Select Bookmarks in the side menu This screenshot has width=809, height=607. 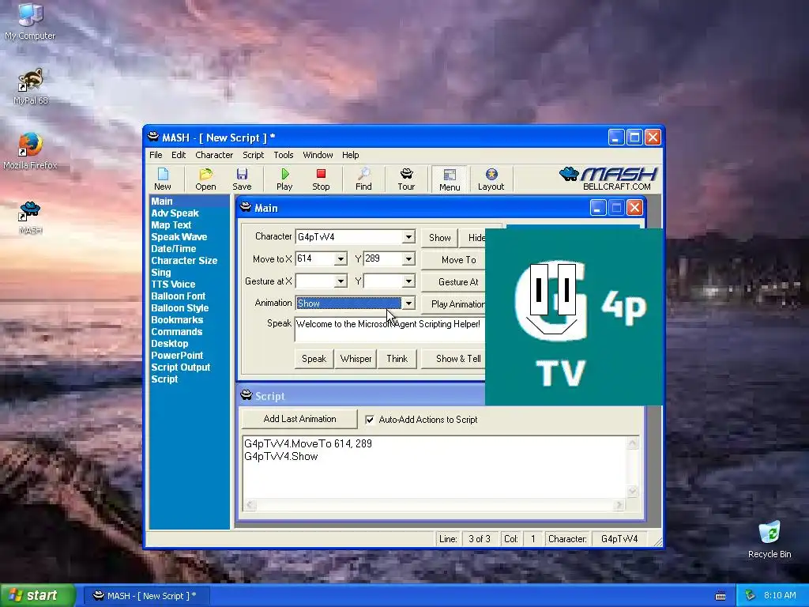tap(176, 320)
